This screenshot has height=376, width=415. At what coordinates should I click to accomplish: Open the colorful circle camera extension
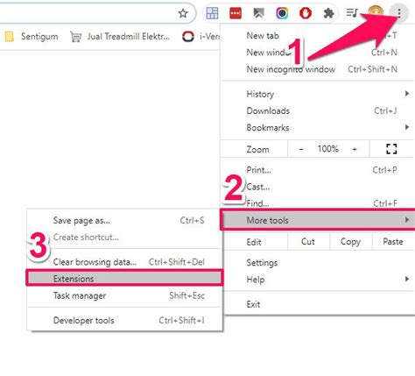pos(282,13)
